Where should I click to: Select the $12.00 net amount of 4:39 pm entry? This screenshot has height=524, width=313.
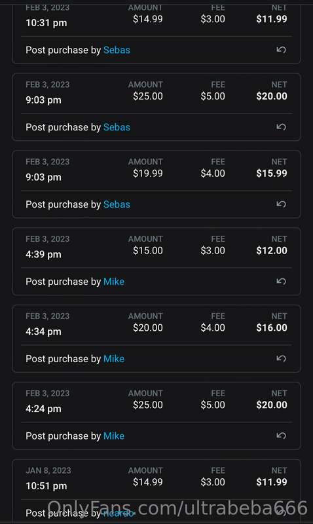click(272, 251)
